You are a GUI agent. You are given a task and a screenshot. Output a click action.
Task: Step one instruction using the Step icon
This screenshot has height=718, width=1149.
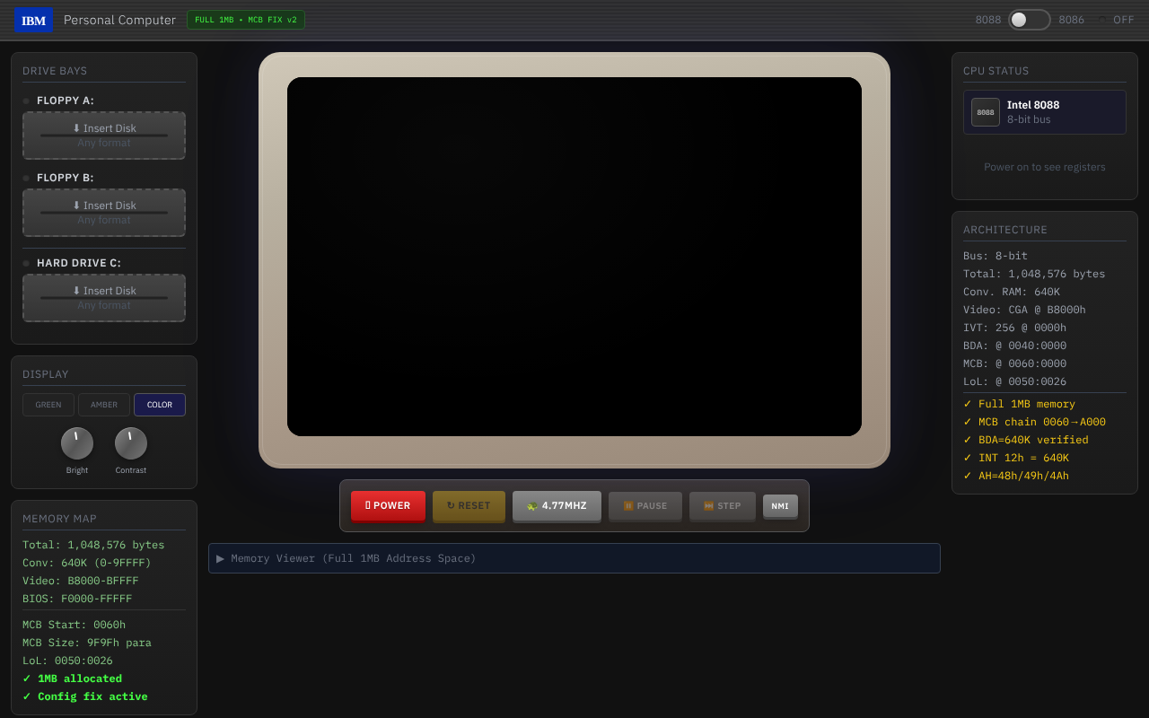pyautogui.click(x=709, y=506)
